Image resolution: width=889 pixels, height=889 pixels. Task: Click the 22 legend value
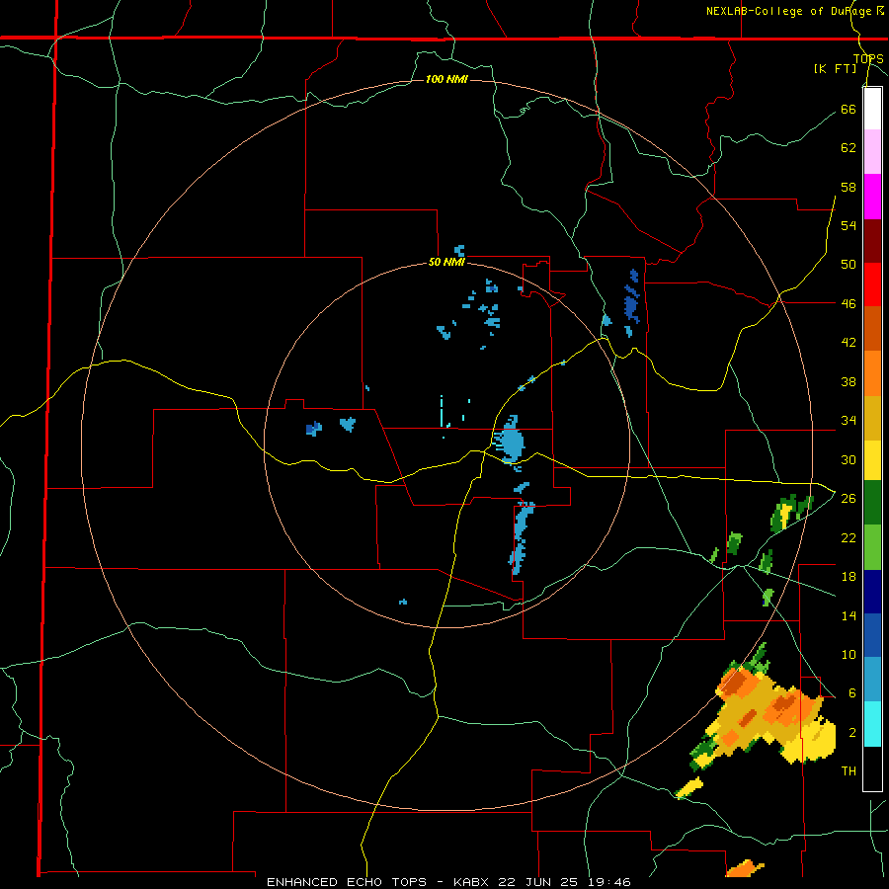tap(849, 537)
